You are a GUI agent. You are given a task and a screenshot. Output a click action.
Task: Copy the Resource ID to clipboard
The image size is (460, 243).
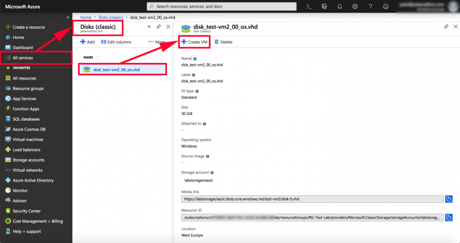(449, 217)
